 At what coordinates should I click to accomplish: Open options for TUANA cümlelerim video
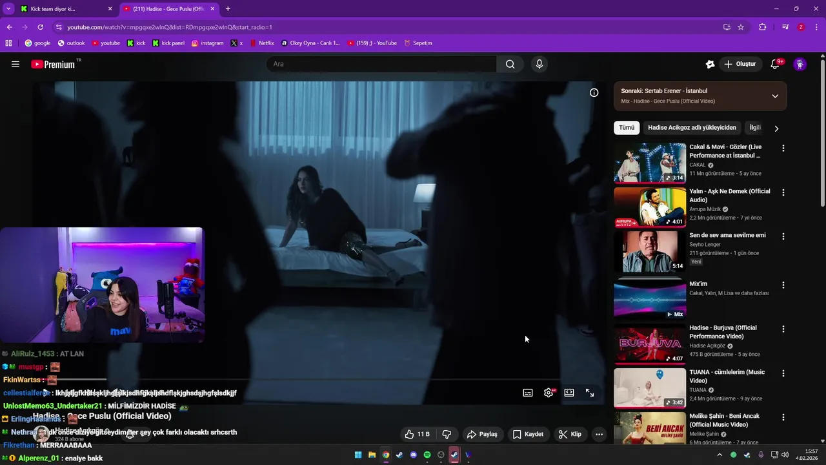click(783, 373)
